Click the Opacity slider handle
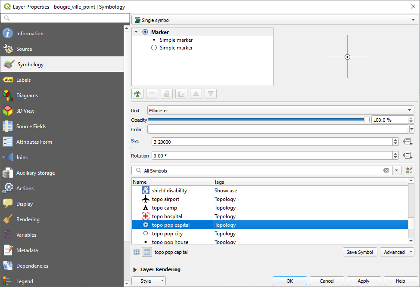Image resolution: width=420 pixels, height=287 pixels. click(x=367, y=120)
